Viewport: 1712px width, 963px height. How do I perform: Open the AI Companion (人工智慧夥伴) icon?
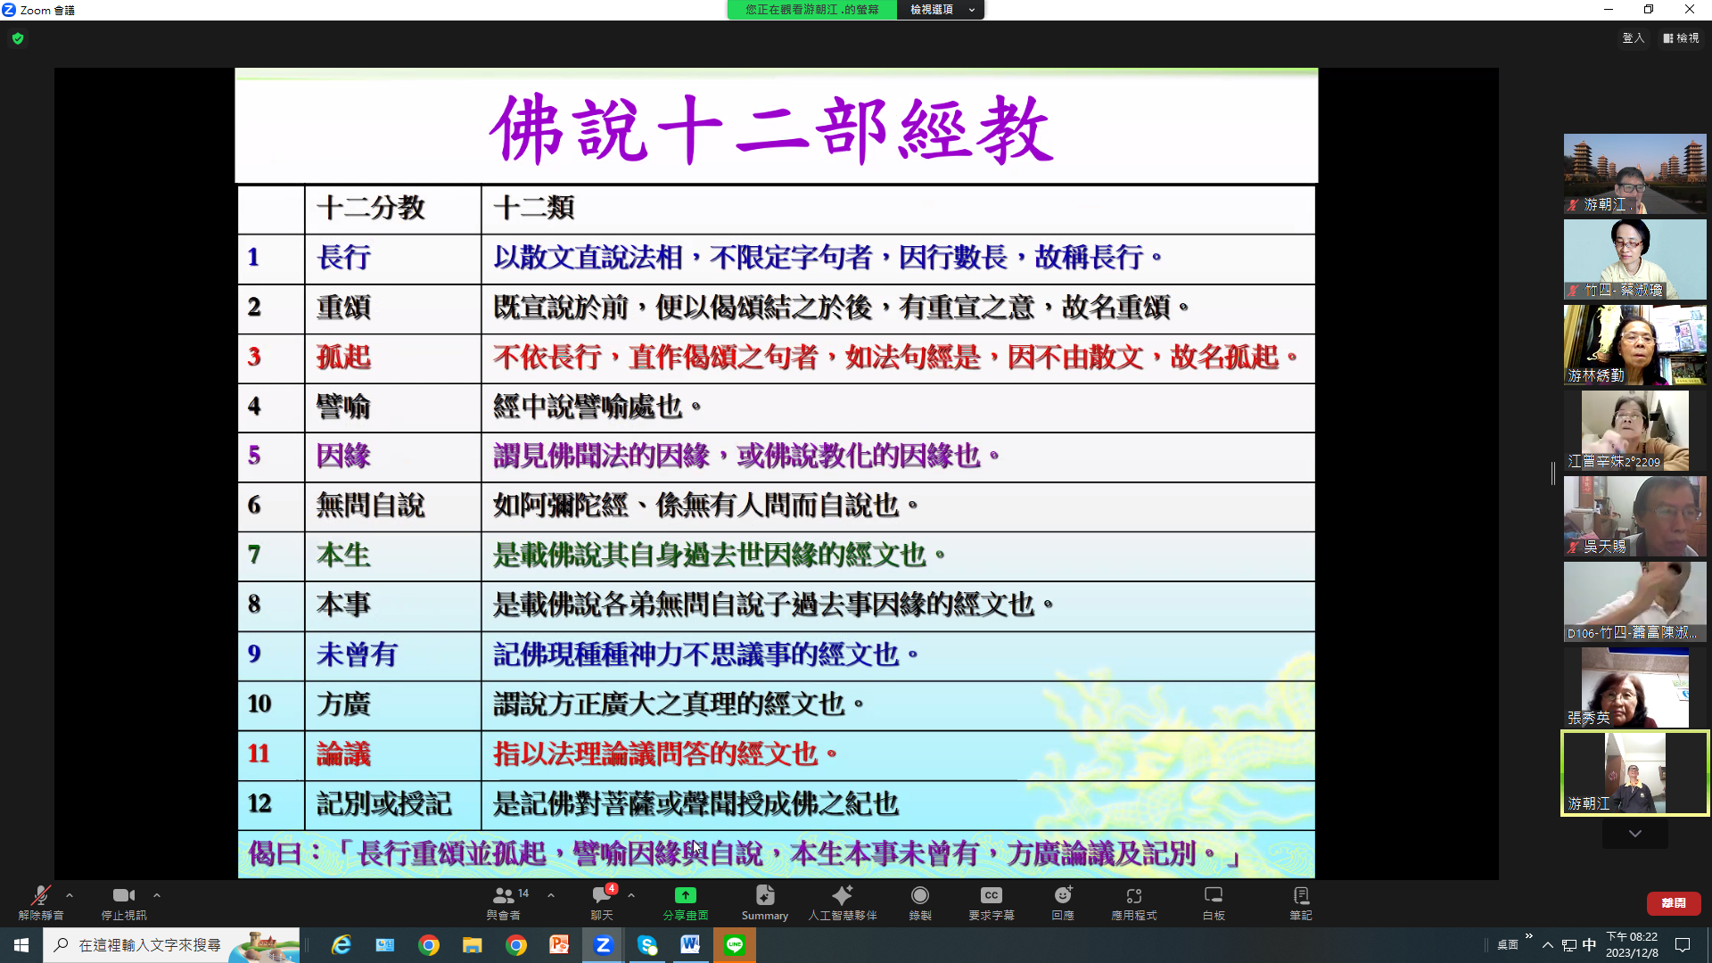pos(842,896)
